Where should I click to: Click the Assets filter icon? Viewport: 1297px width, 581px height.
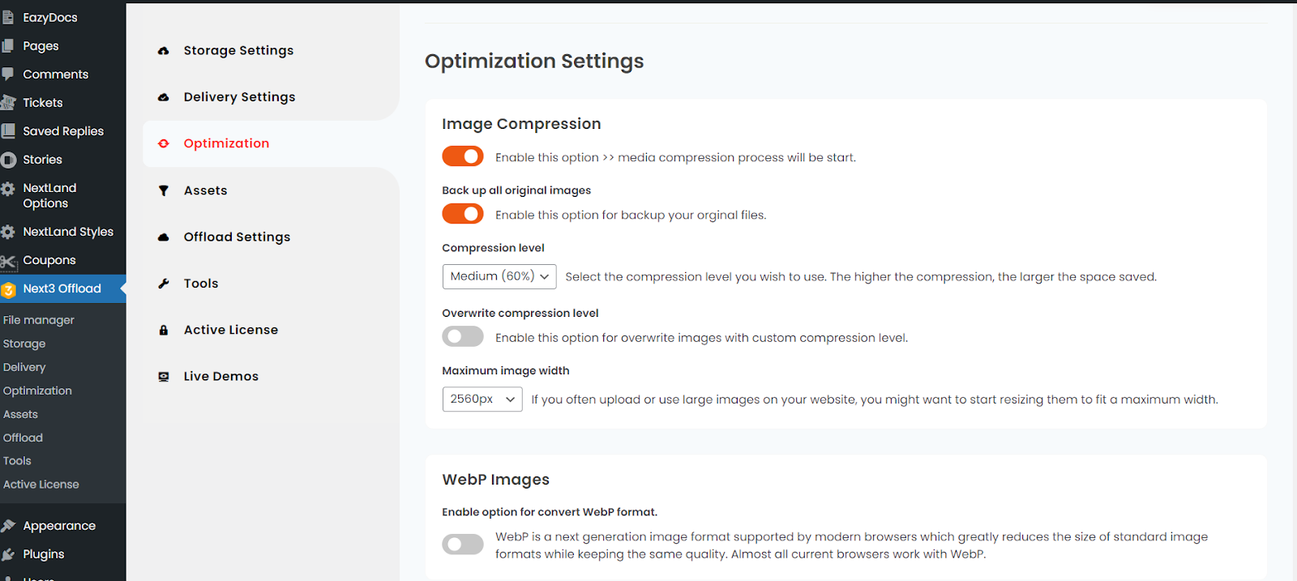point(164,190)
